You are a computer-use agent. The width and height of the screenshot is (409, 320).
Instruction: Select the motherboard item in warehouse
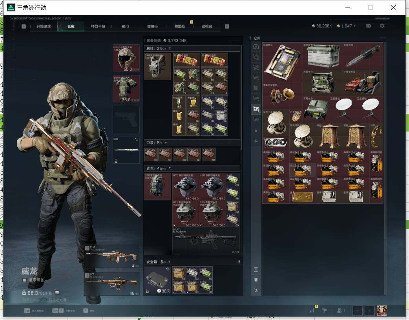coord(283,63)
